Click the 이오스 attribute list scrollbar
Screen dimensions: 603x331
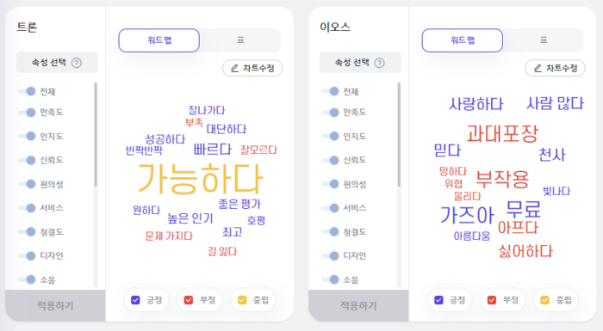tap(399, 134)
